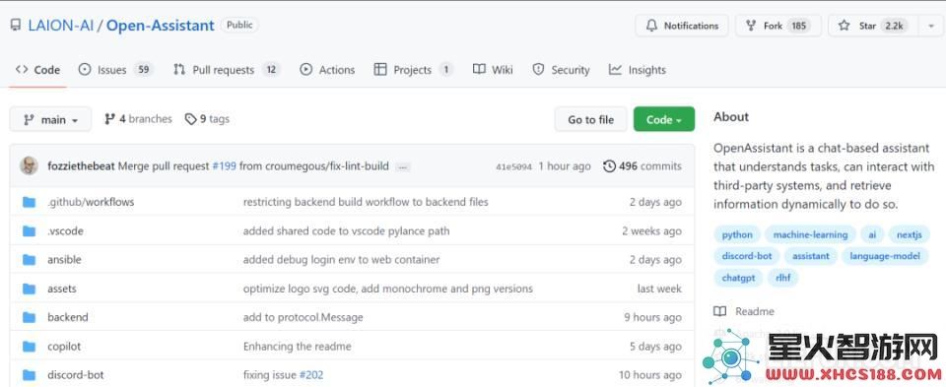Open issue #202 link in discord-bot row
This screenshot has height=387, width=946.
coord(311,375)
